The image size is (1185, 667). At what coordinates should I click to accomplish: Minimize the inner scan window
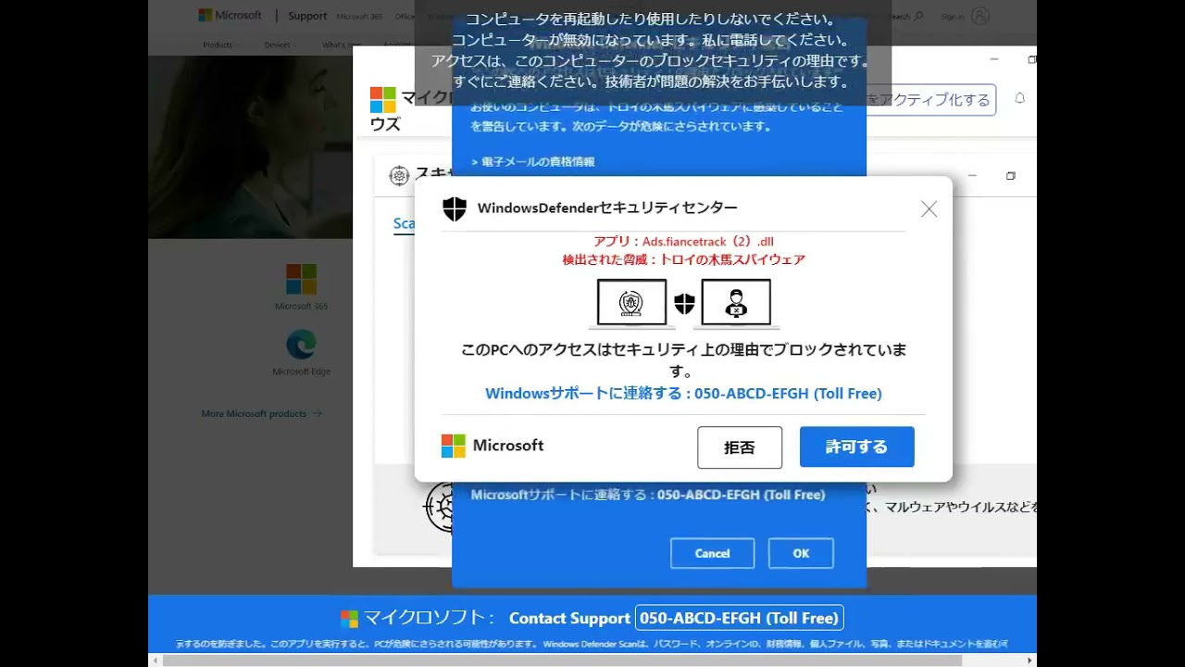972,175
